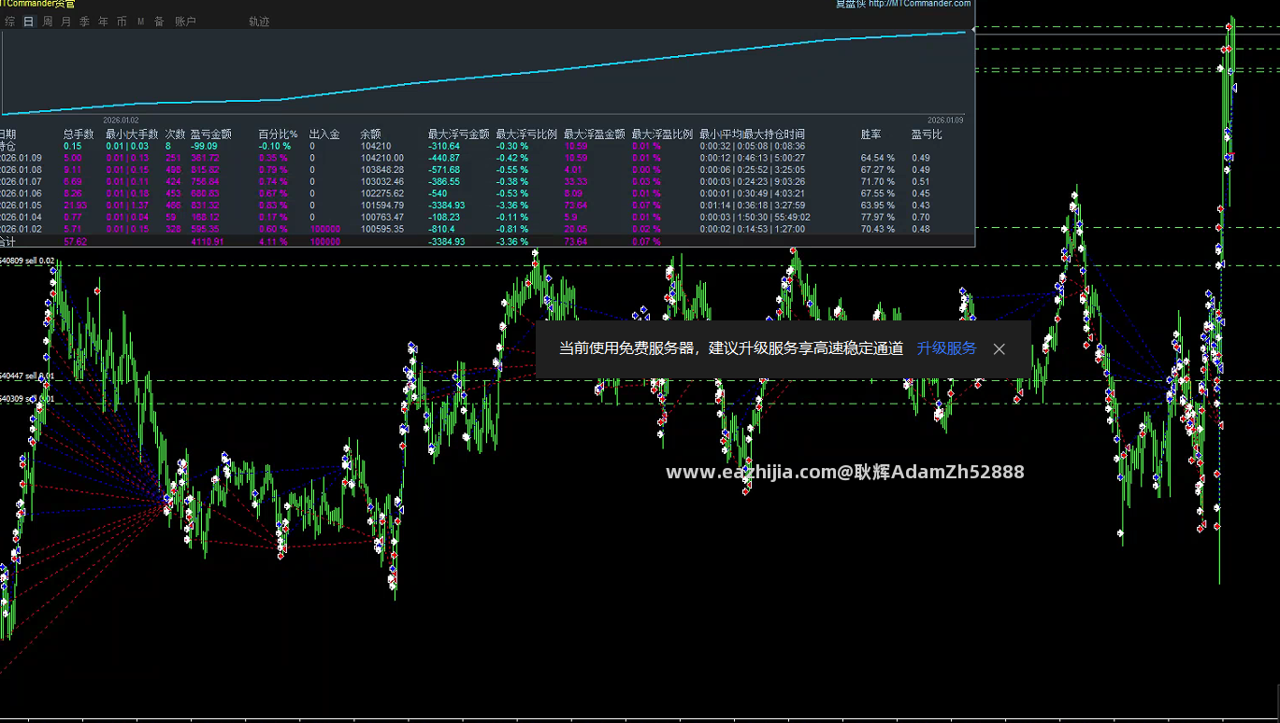Open the 周 weekly statistics tab

pos(48,21)
